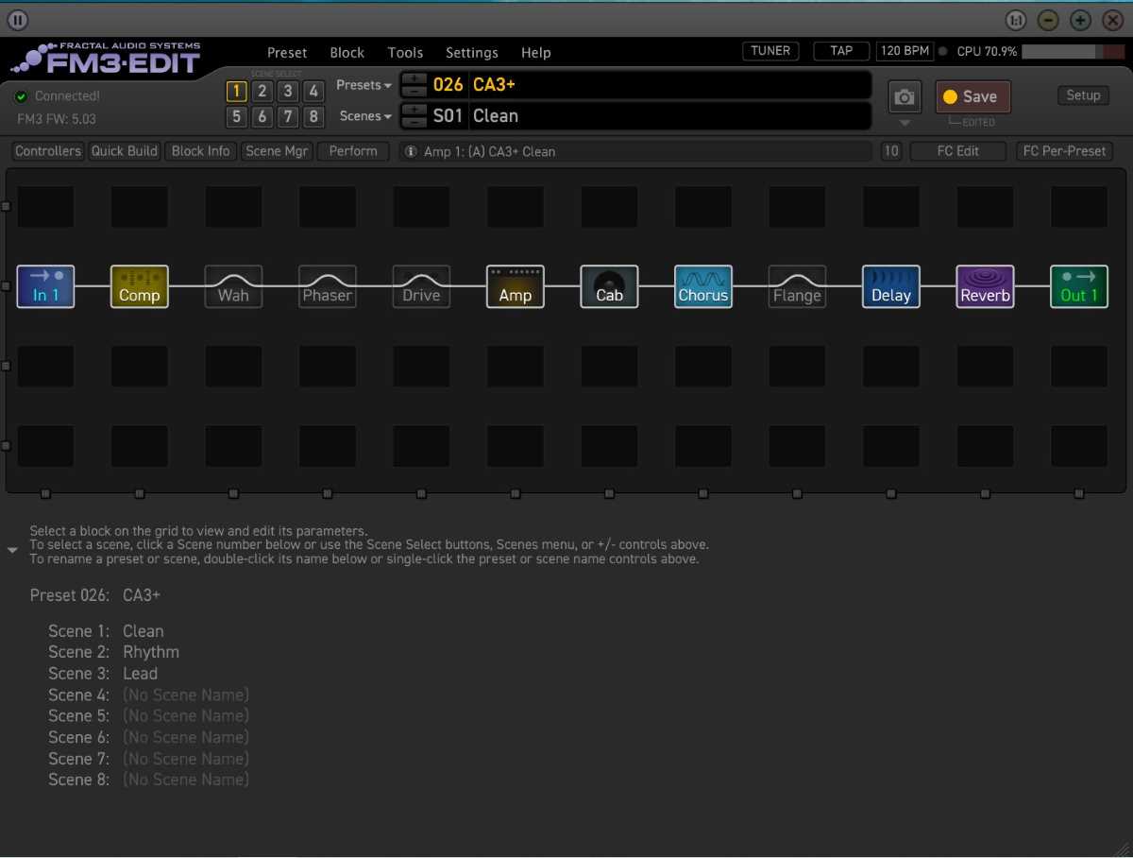Open the Scene Mgr

click(277, 151)
